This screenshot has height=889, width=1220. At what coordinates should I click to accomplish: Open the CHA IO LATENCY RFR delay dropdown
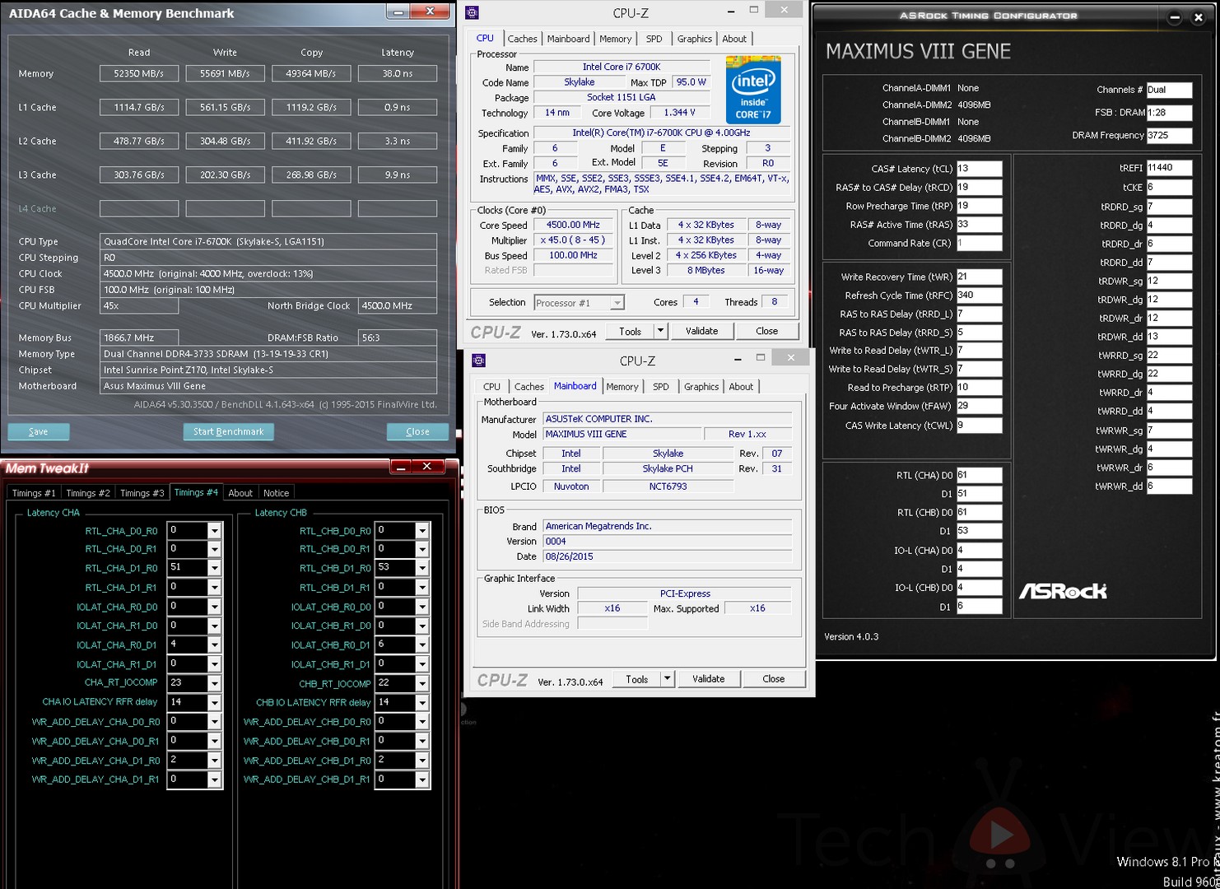coord(214,704)
